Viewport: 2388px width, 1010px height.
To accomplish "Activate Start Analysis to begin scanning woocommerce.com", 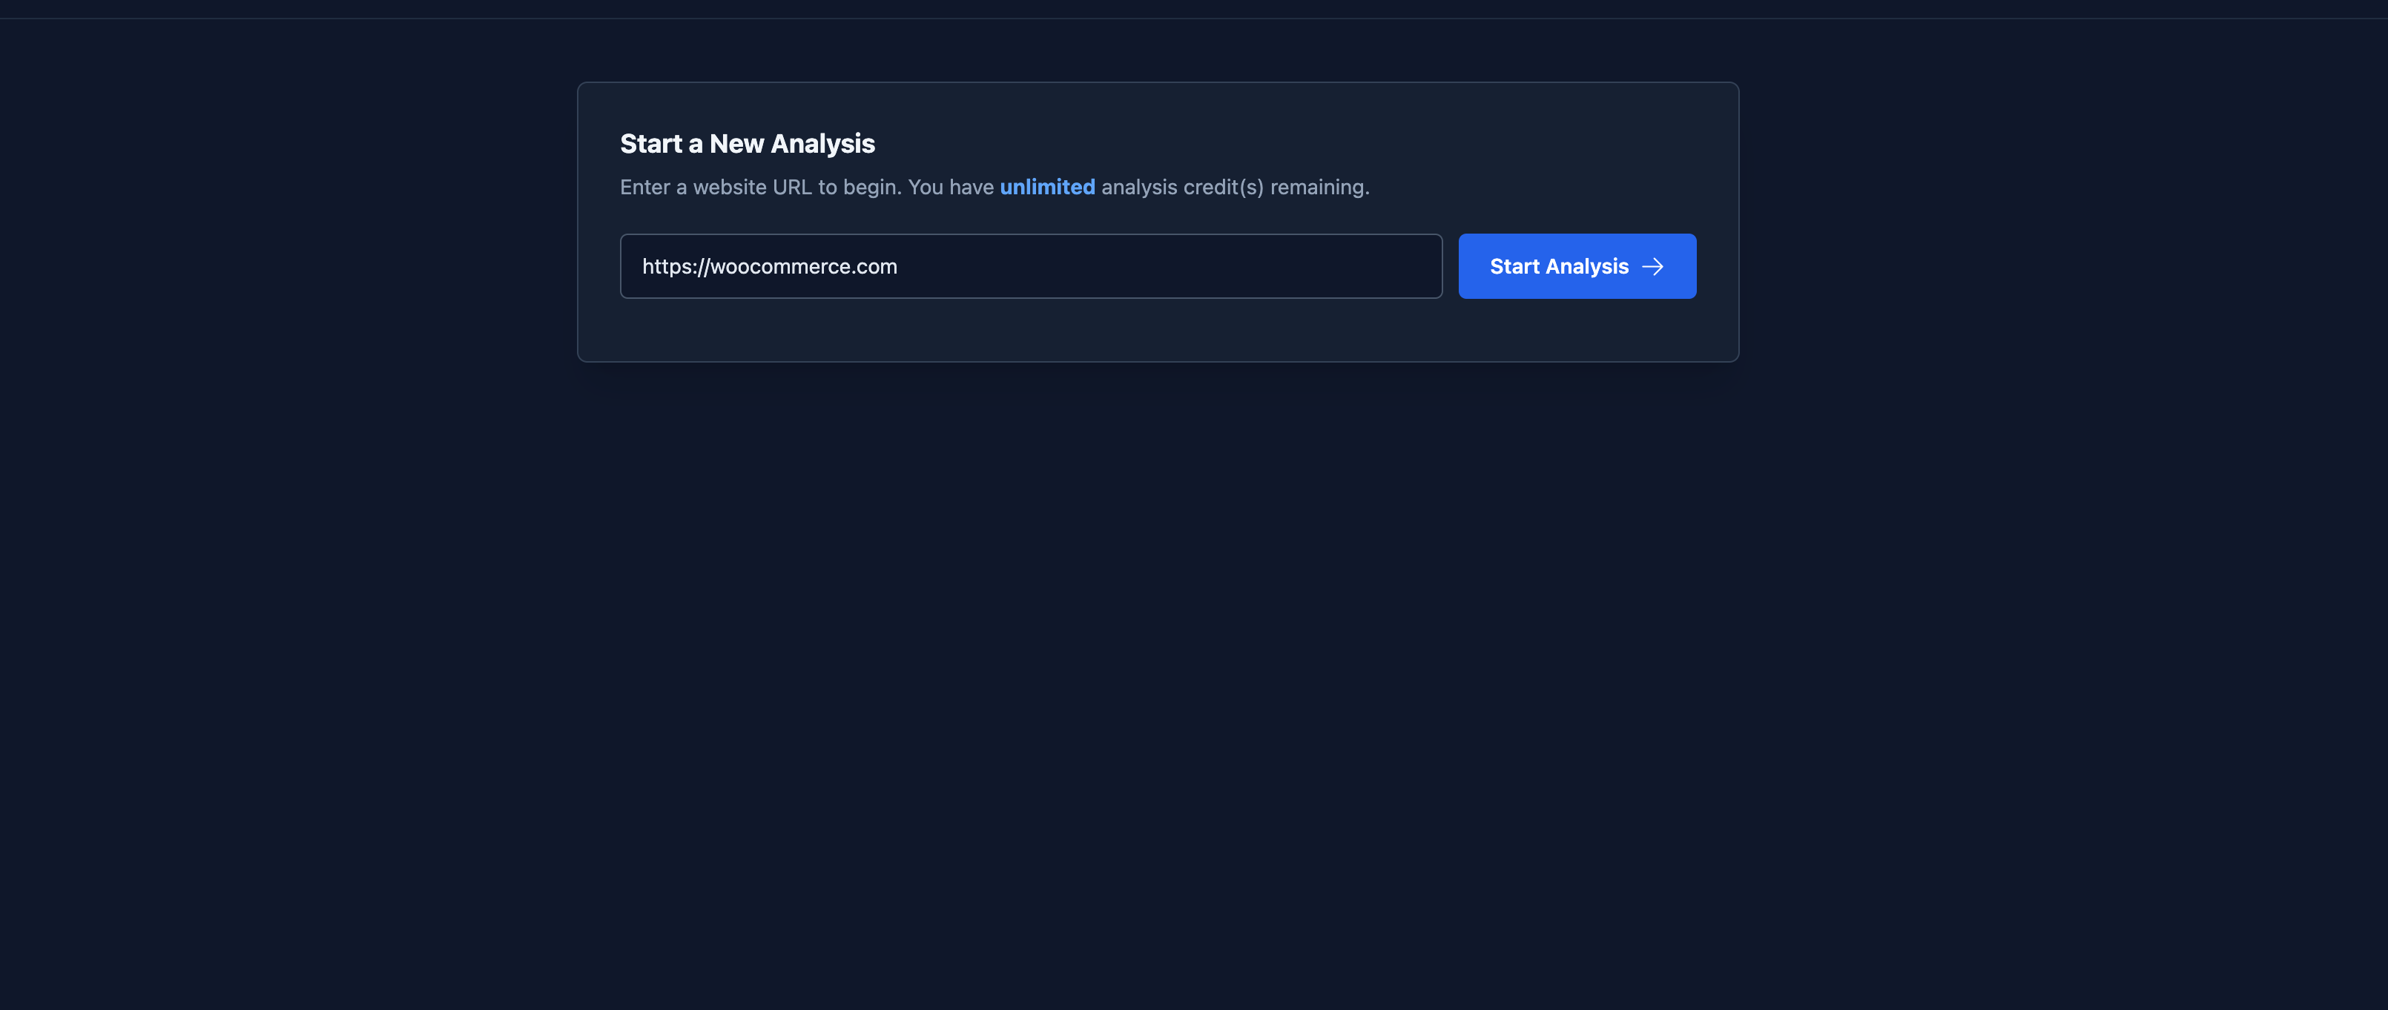I will (1577, 266).
